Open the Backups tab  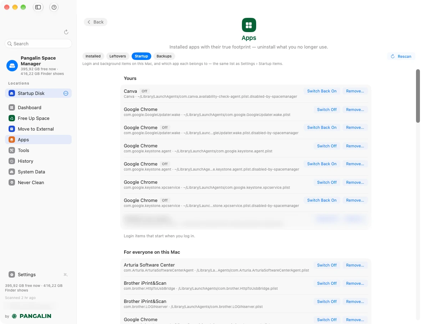click(x=164, y=56)
